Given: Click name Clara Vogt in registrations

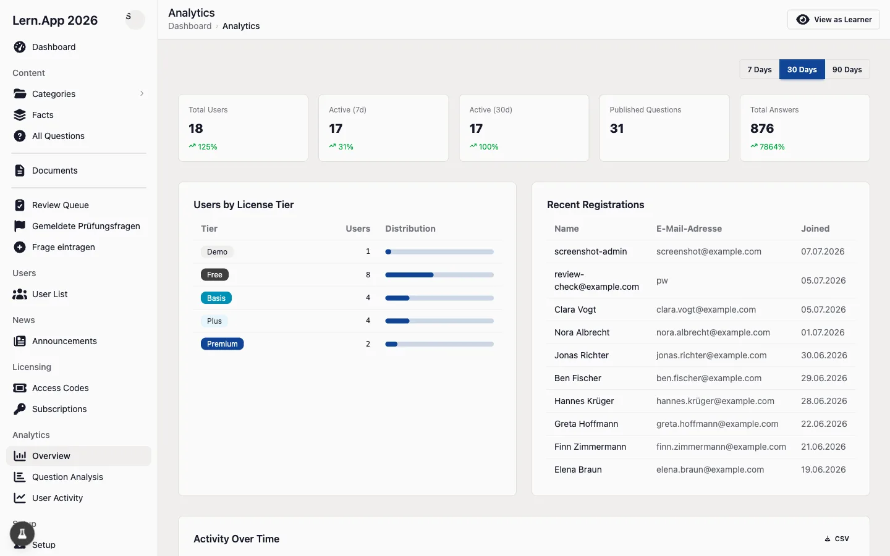Looking at the screenshot, I should [x=575, y=310].
